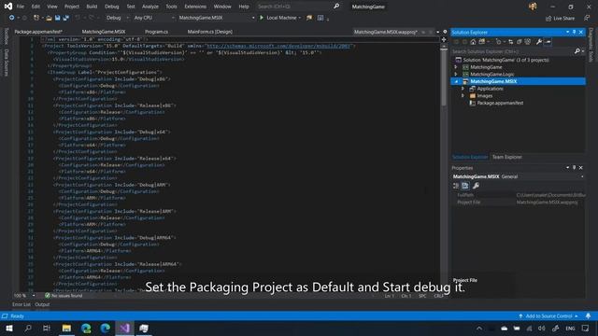This screenshot has height=336, width=598.
Task: Click ENG language indicator in system tray
Action: point(570,328)
